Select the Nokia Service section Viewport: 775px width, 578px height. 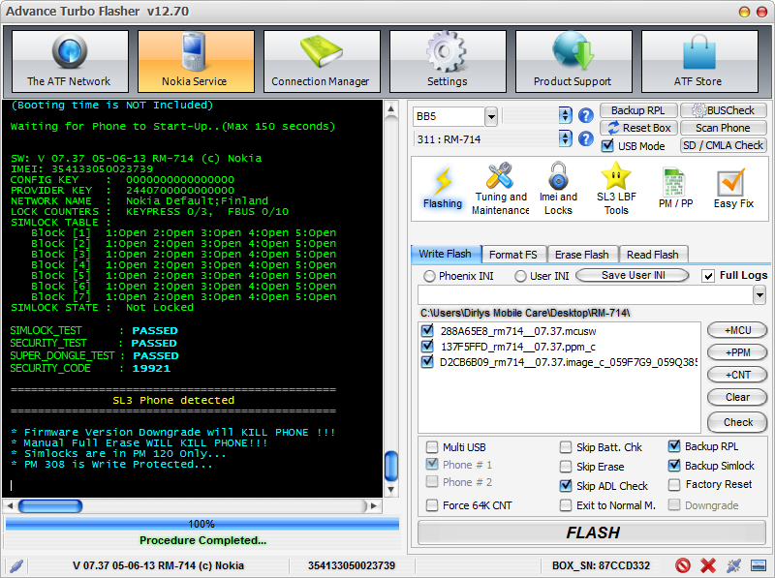pos(196,61)
